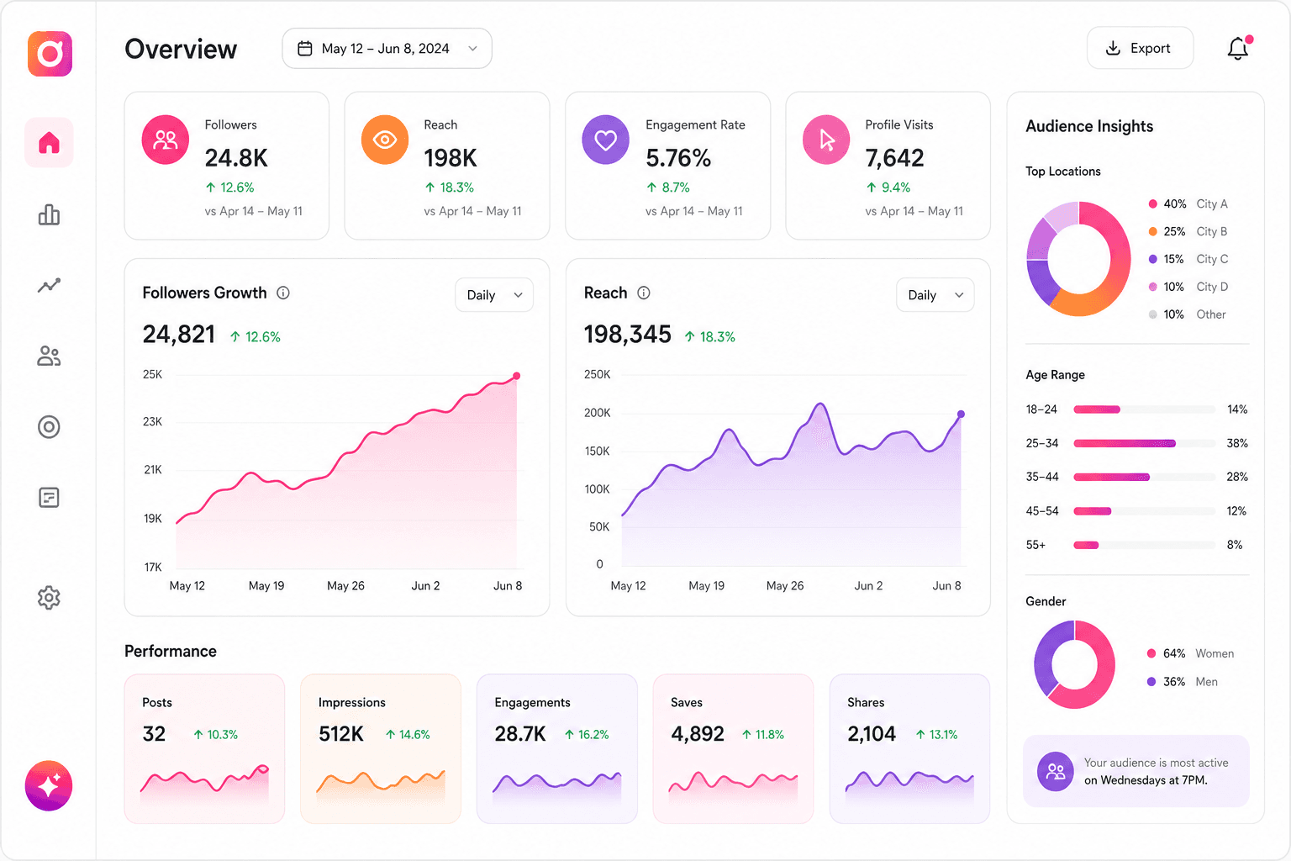Click the Reach chart end data point
The height and width of the screenshot is (861, 1291).
961,414
